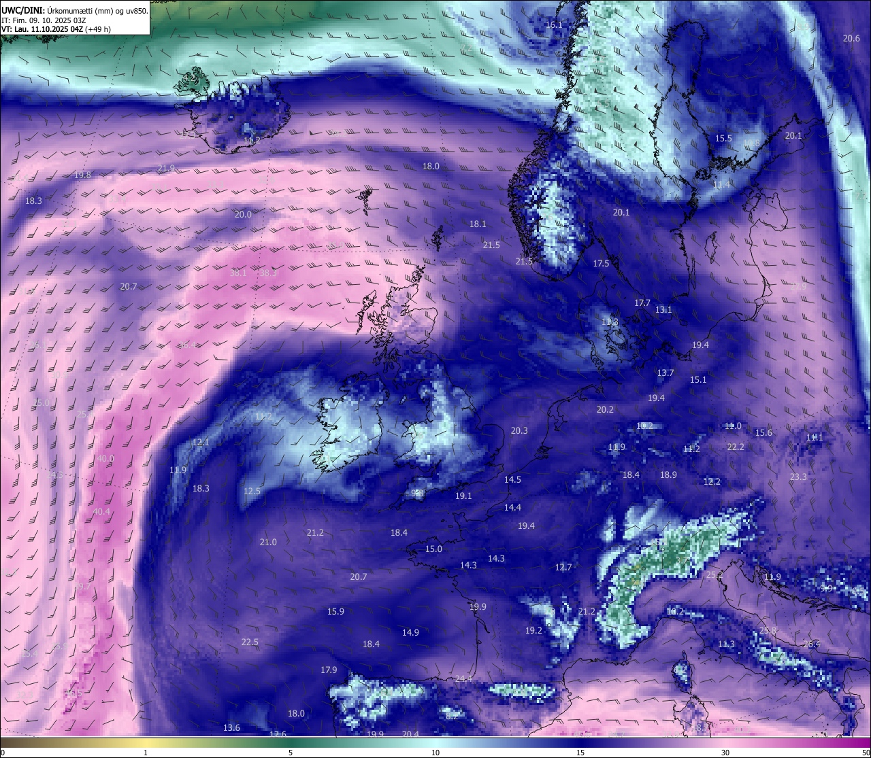This screenshot has height=758, width=871.
Task: Click the 22.2 value over eastern Europe
Action: (x=736, y=447)
